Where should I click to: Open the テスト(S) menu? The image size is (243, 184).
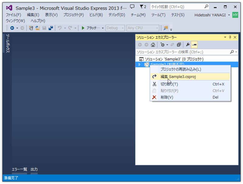178,15
